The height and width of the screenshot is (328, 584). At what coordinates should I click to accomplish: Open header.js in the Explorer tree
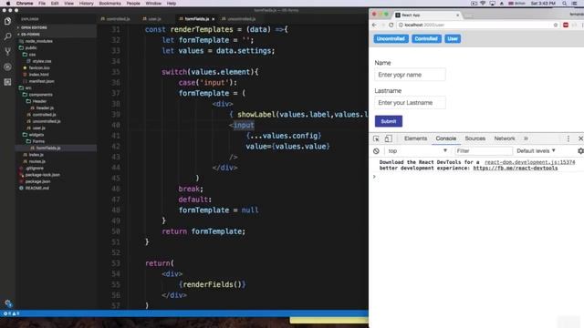(45, 108)
